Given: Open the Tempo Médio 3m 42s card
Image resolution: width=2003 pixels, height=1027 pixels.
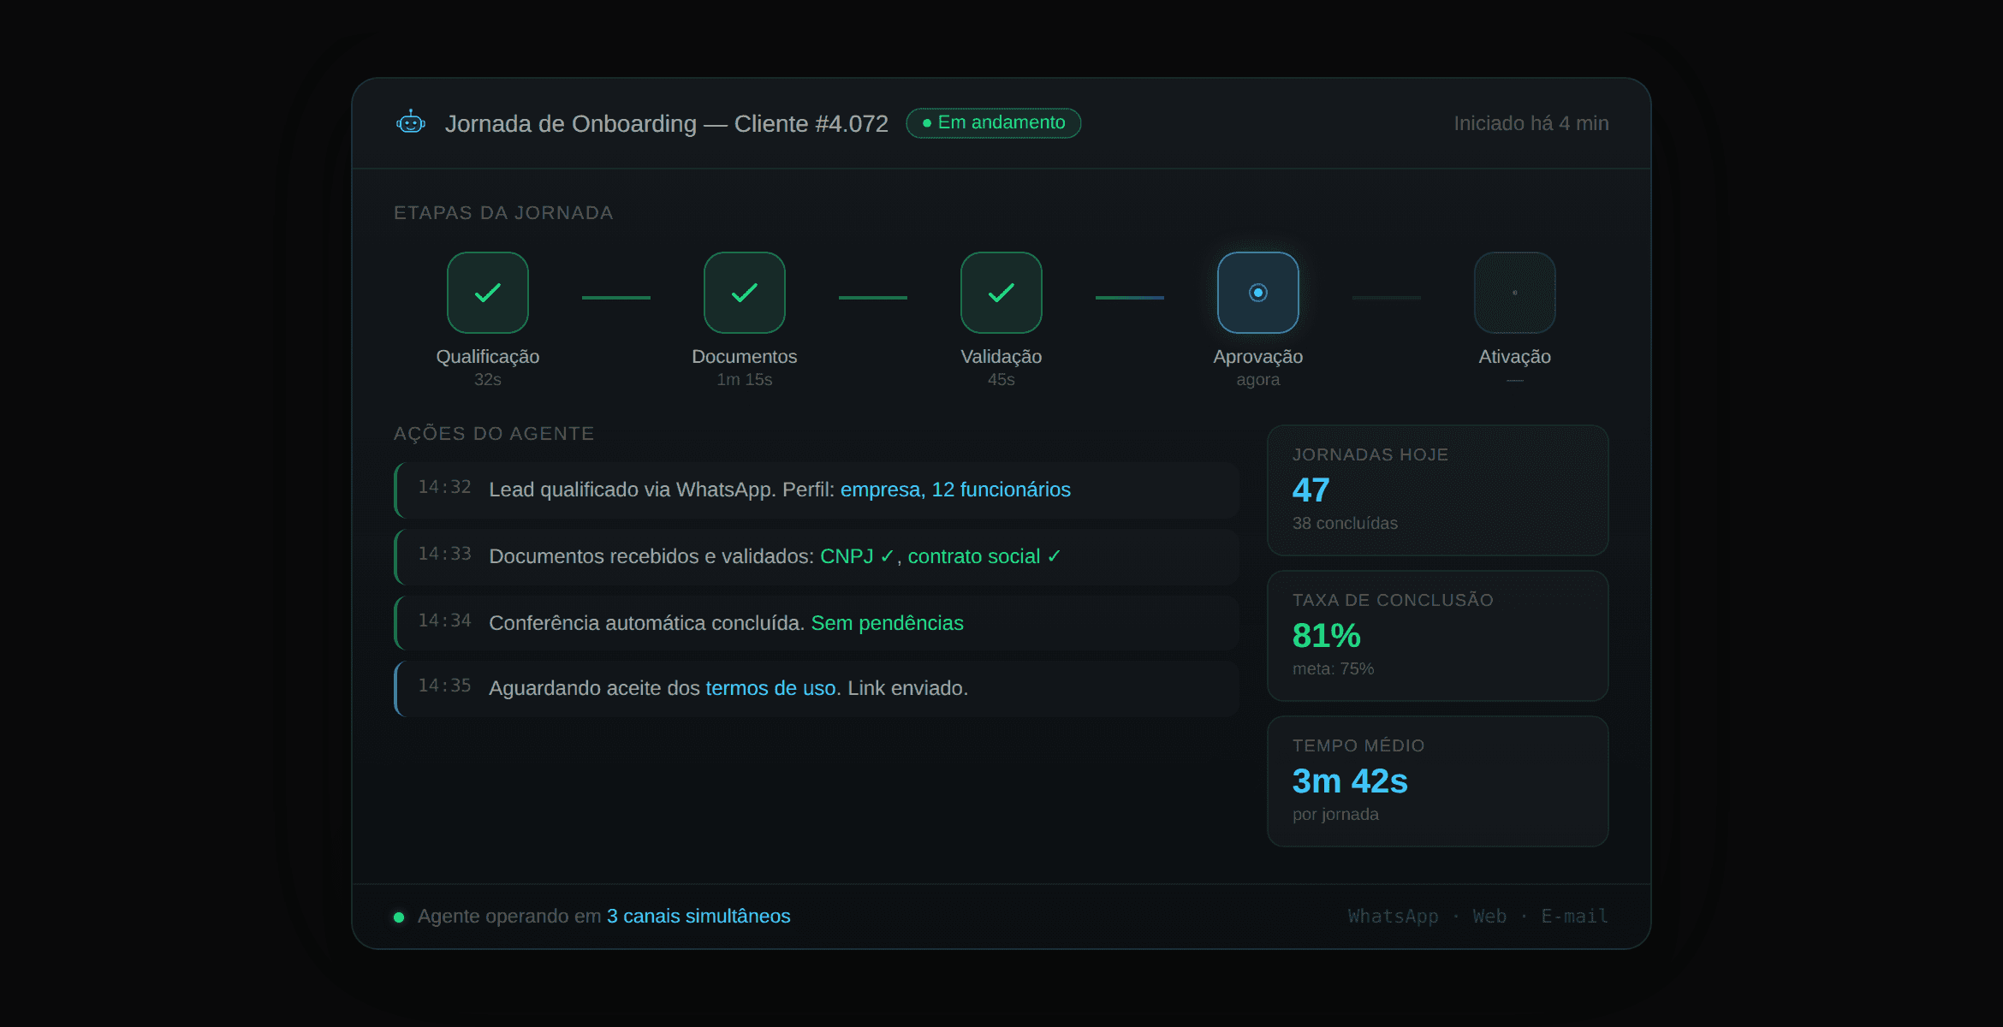Looking at the screenshot, I should click(1437, 781).
